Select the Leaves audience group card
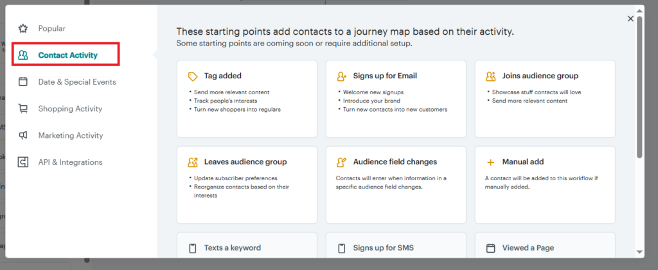 247,184
